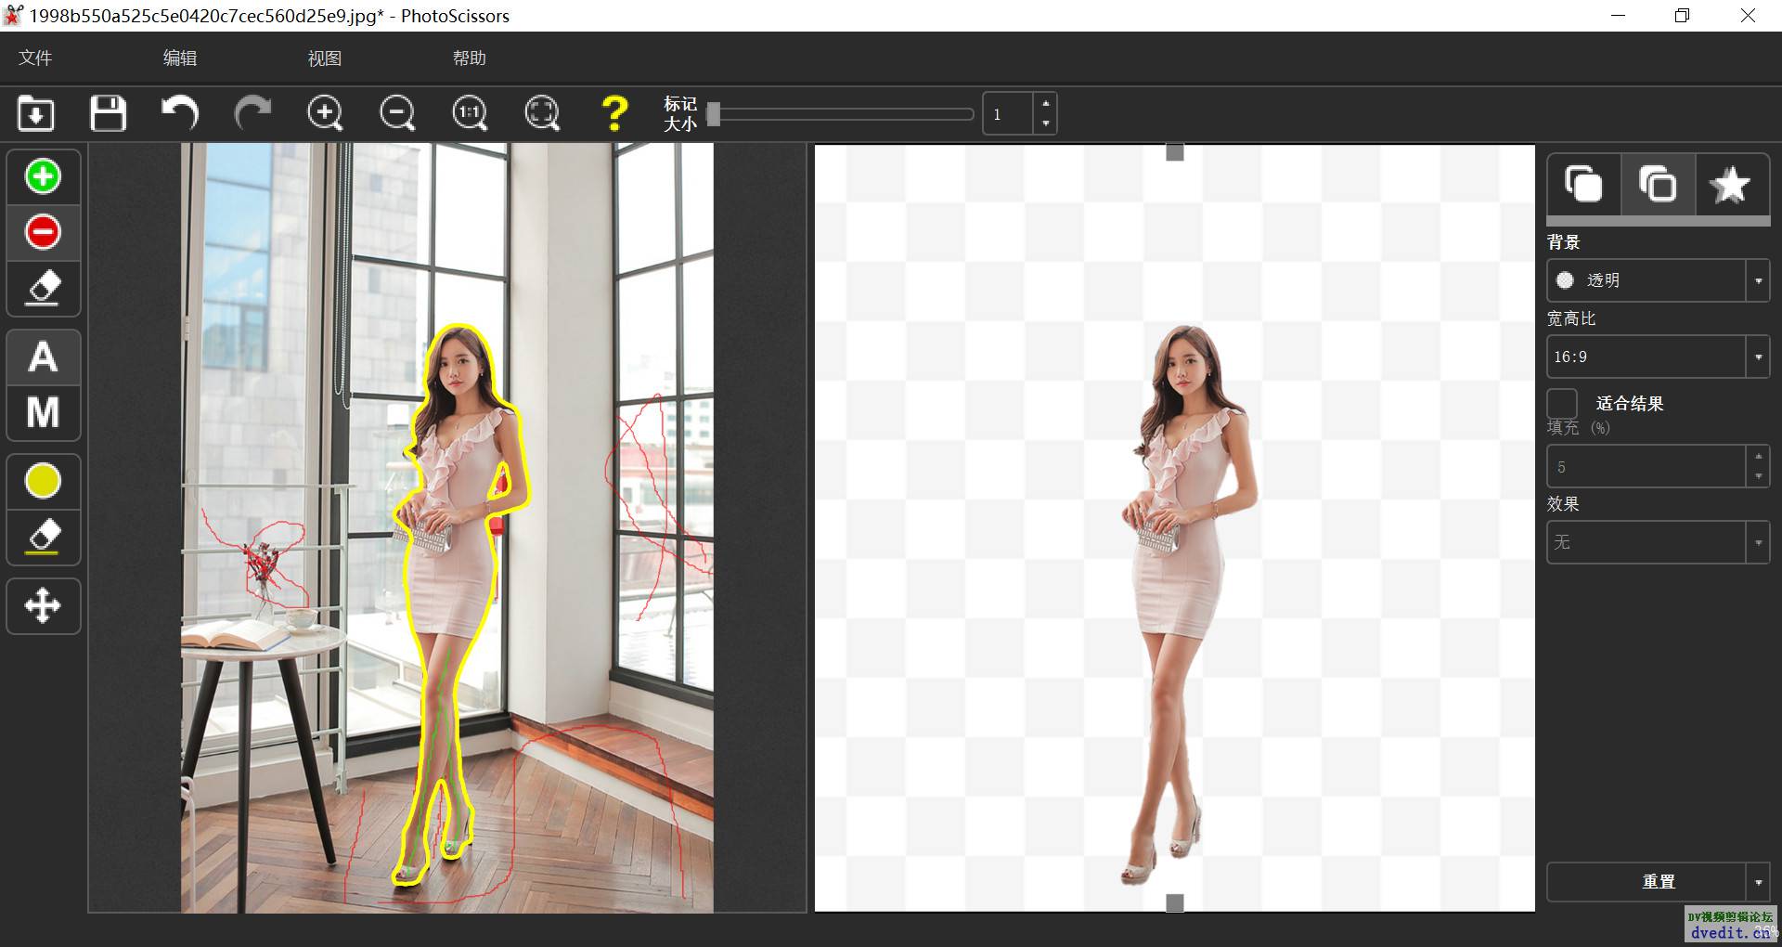Toggle the 适合结果 checkbox
The height and width of the screenshot is (947, 1782).
click(x=1562, y=404)
